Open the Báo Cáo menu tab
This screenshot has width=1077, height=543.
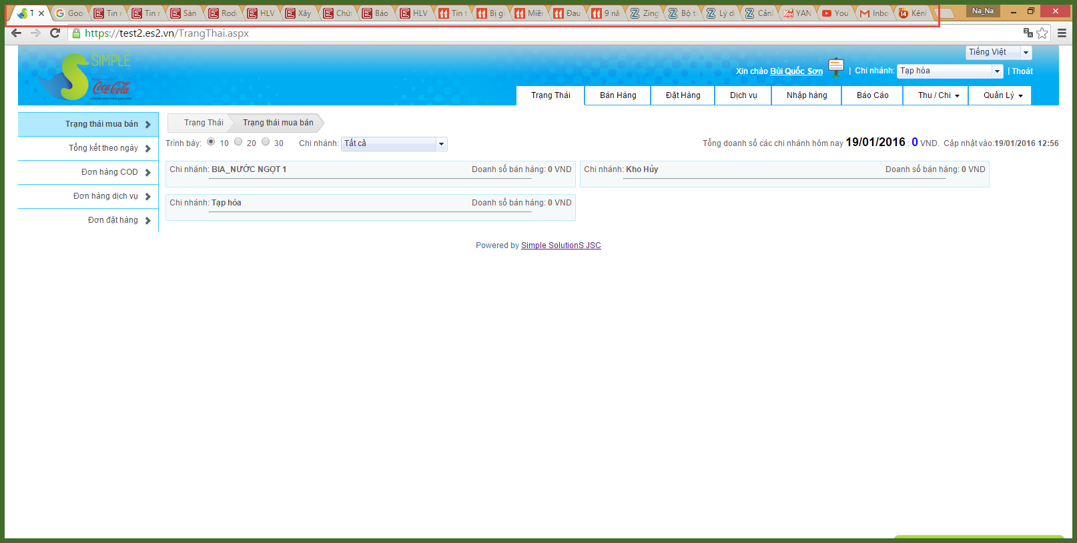click(x=872, y=95)
